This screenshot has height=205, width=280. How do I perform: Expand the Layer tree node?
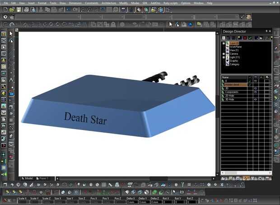(224, 43)
